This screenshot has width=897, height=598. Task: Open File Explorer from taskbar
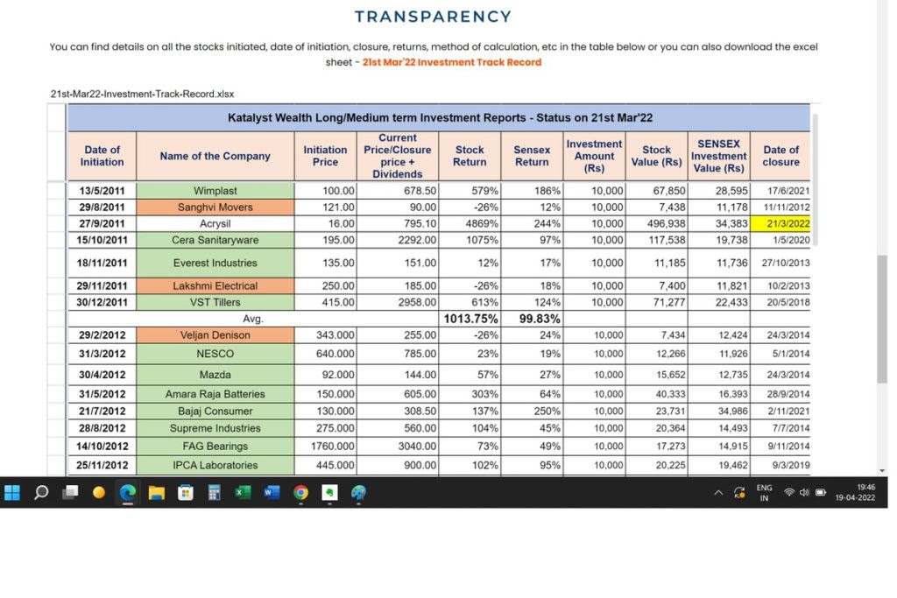point(156,492)
